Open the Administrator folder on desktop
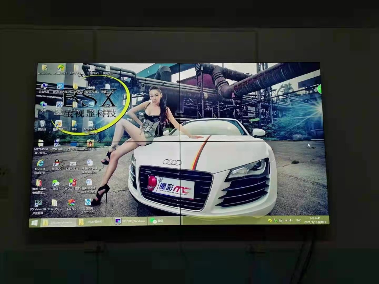This screenshot has height=284, width=379. coord(44,68)
